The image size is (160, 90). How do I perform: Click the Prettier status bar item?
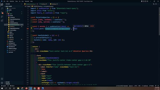tap(151, 86)
